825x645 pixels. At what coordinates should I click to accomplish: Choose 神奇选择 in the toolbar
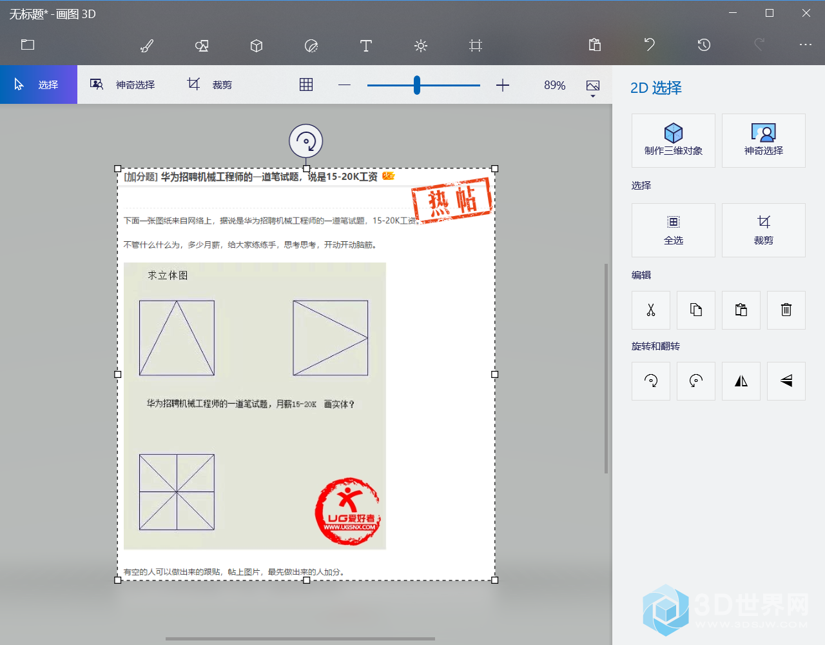pyautogui.click(x=122, y=84)
